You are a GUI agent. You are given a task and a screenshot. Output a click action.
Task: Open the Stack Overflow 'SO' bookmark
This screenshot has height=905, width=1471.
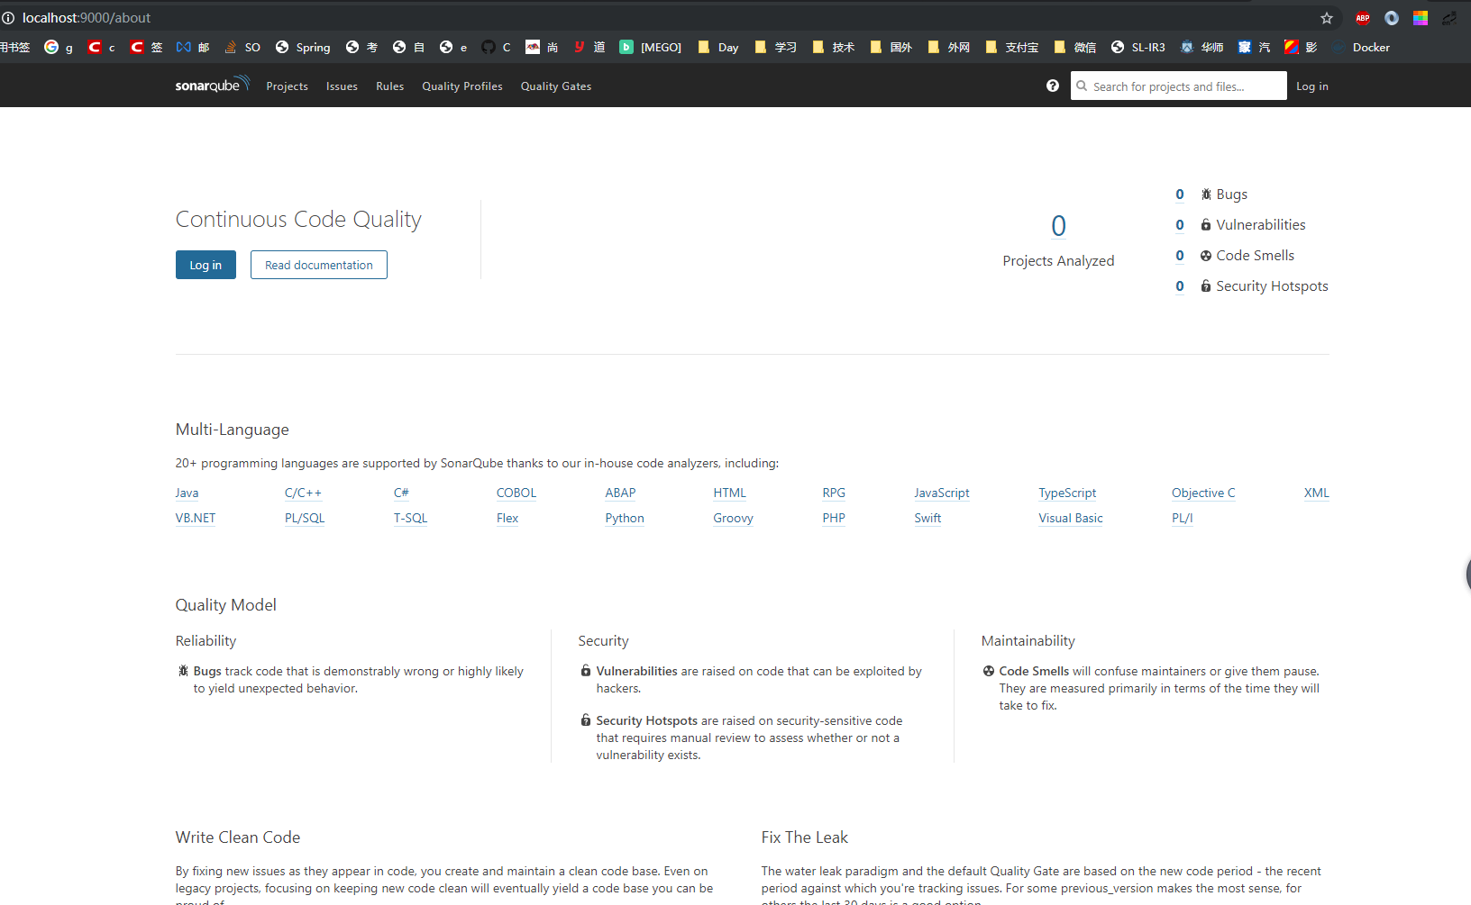[242, 47]
